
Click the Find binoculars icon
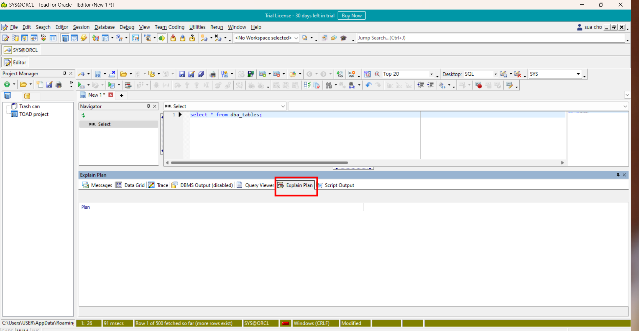click(x=328, y=85)
